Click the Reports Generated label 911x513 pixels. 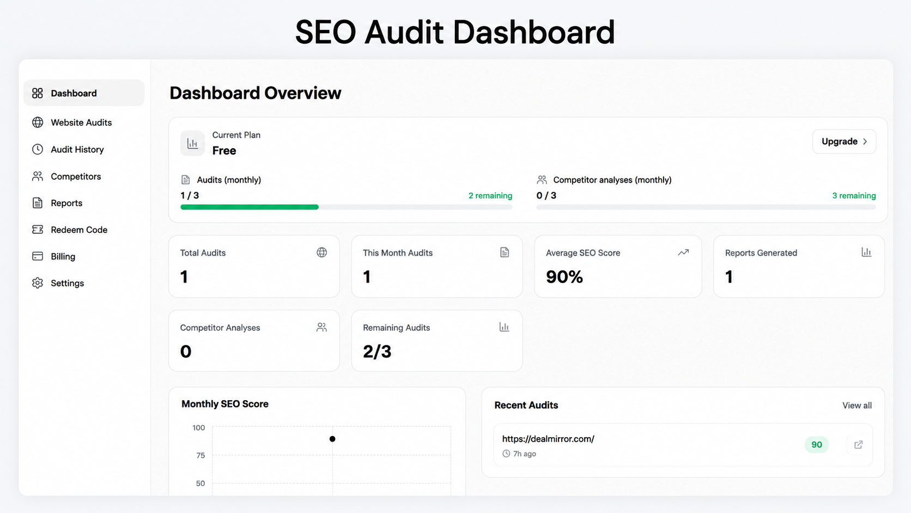(761, 253)
